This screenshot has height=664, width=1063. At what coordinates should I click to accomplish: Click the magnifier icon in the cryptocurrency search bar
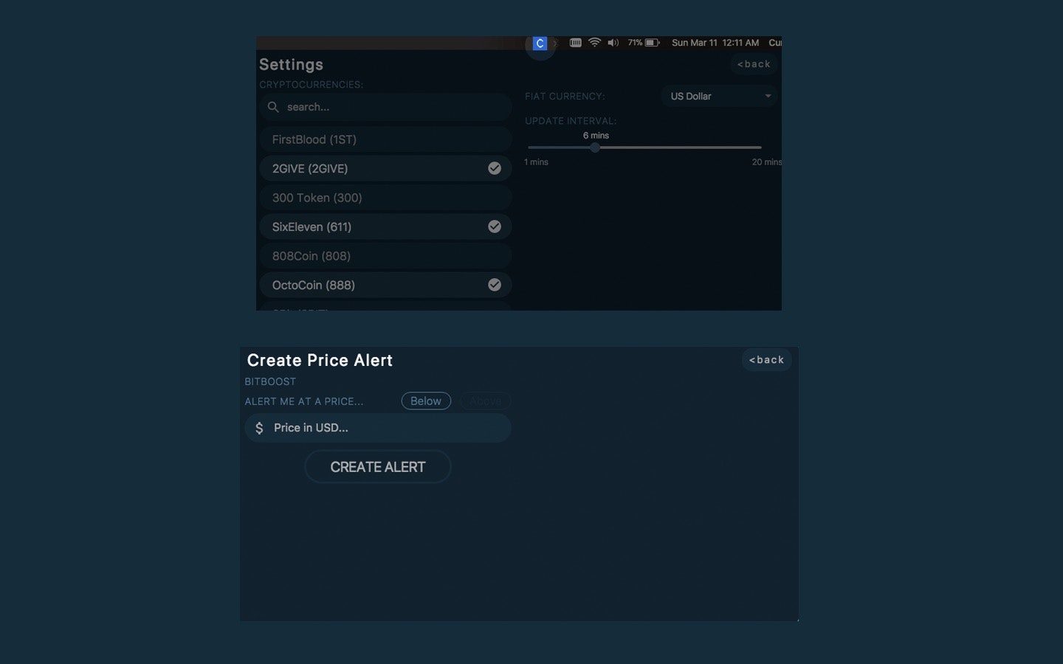(x=273, y=107)
